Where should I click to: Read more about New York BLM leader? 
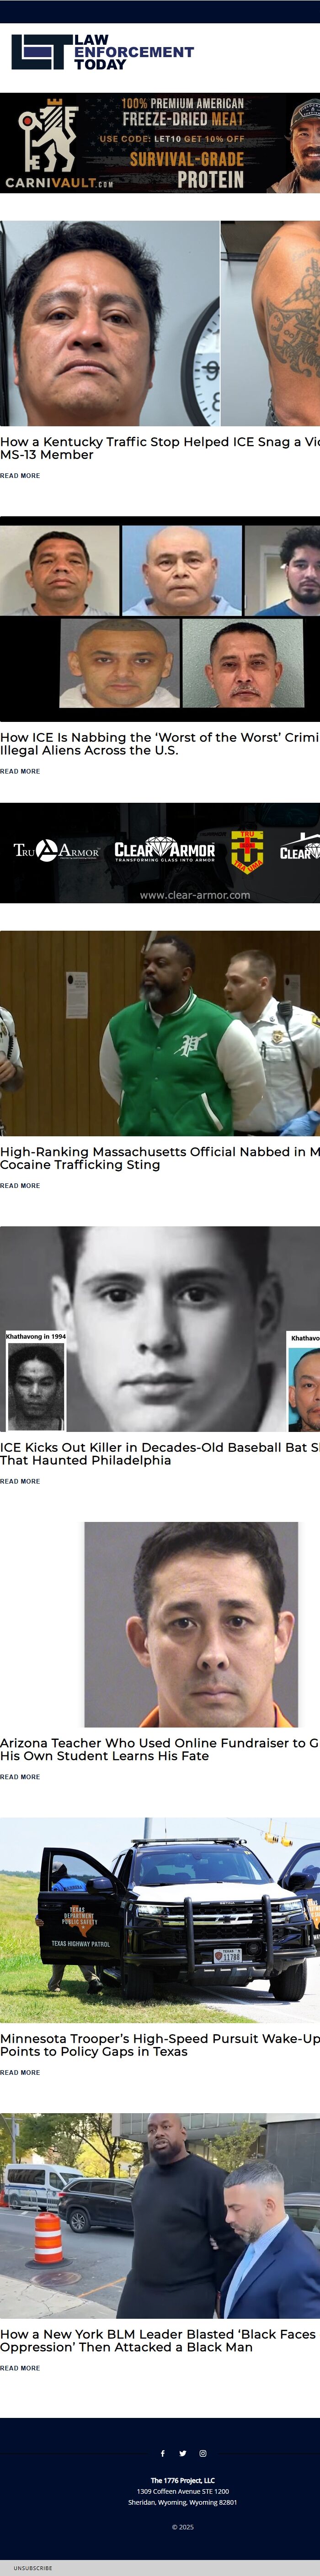[20, 2368]
